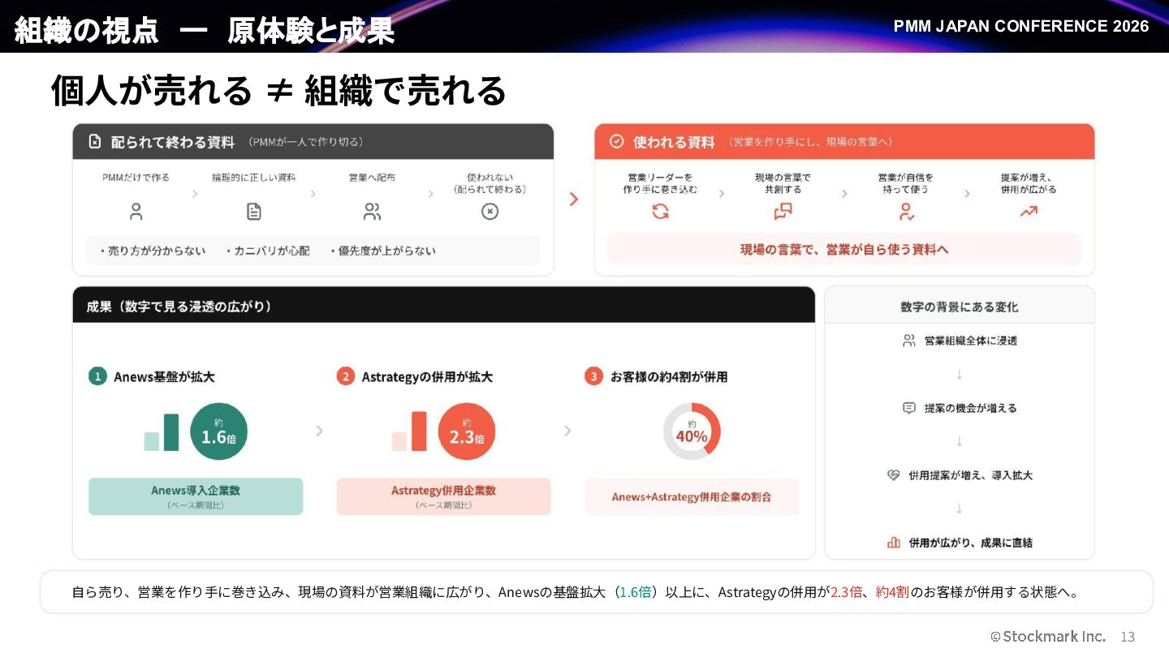This screenshot has width=1169, height=657.
Task: Click the check-circle icon beside 使われる資料
Action: 617,142
